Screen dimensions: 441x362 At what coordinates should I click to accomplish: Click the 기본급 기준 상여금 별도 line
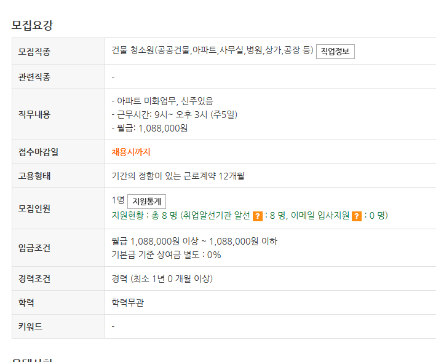(x=166, y=255)
